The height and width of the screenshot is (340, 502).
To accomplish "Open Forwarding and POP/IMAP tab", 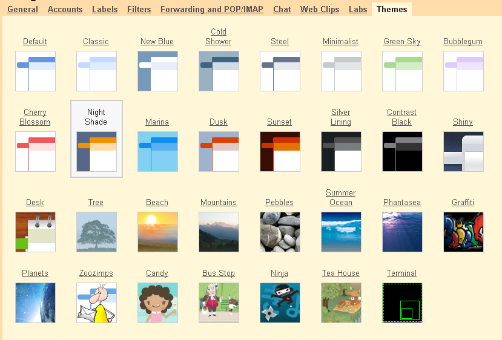I will tap(212, 9).
